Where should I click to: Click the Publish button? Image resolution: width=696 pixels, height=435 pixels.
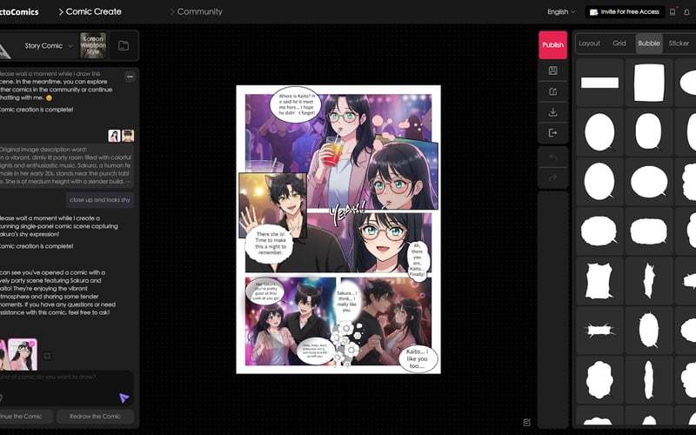[x=552, y=45]
